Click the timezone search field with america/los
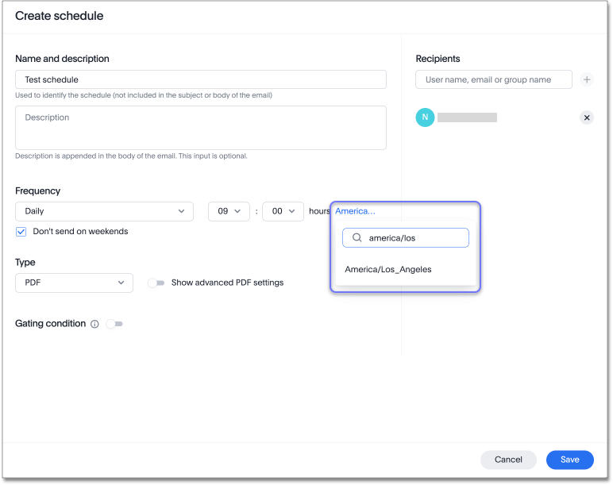Screen dimensions: 613x485 coord(414,238)
